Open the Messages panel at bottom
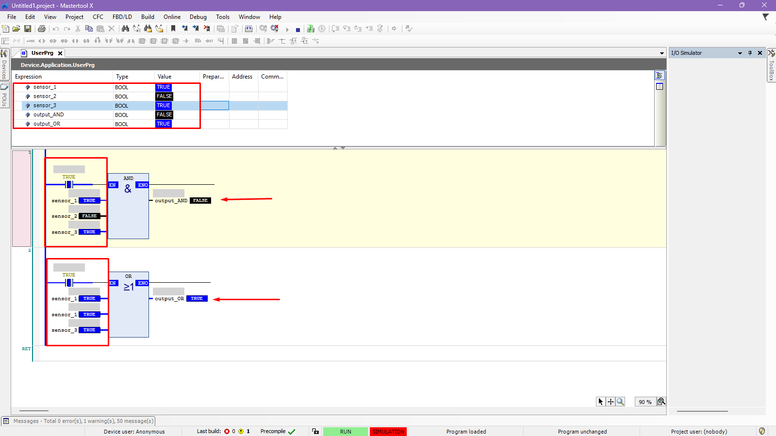776x436 pixels. tap(79, 421)
